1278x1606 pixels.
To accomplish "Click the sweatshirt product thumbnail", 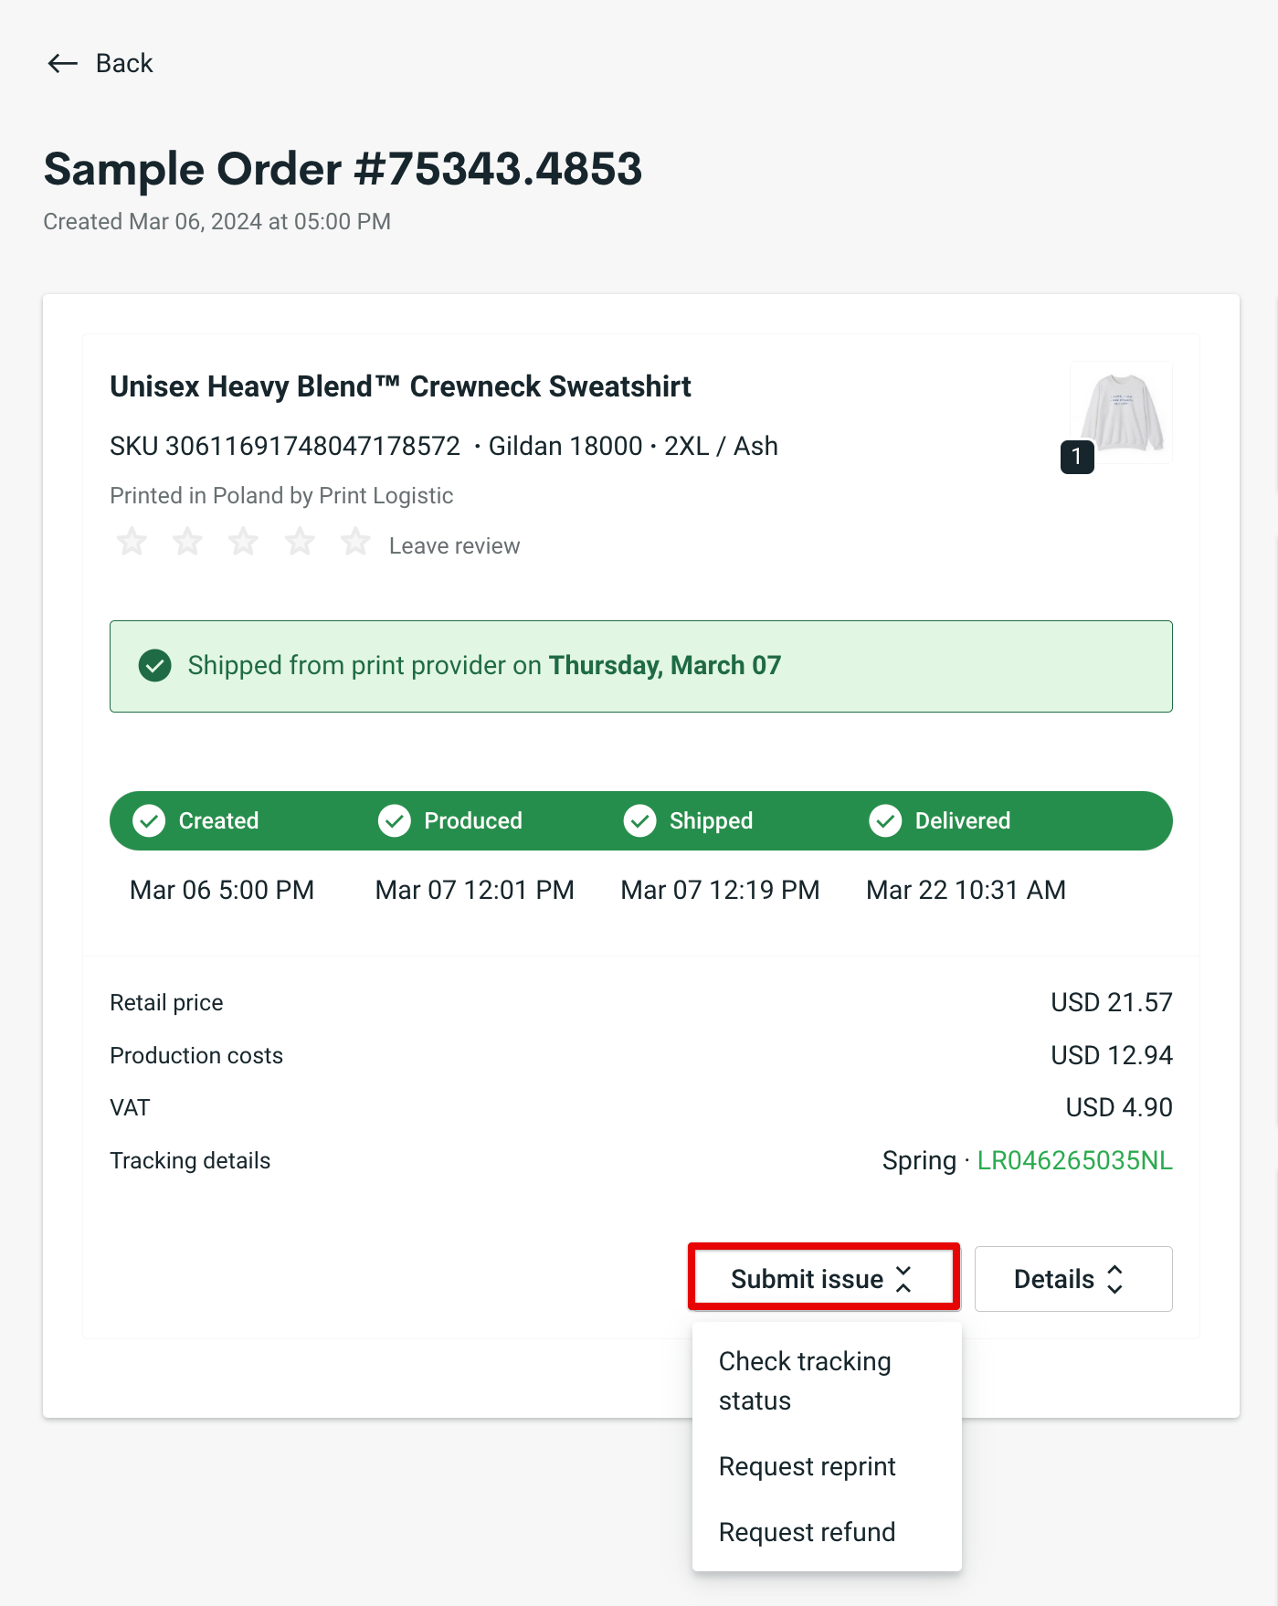I will pos(1121,413).
